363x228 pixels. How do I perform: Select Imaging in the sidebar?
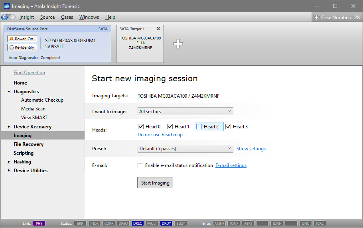(x=43, y=136)
